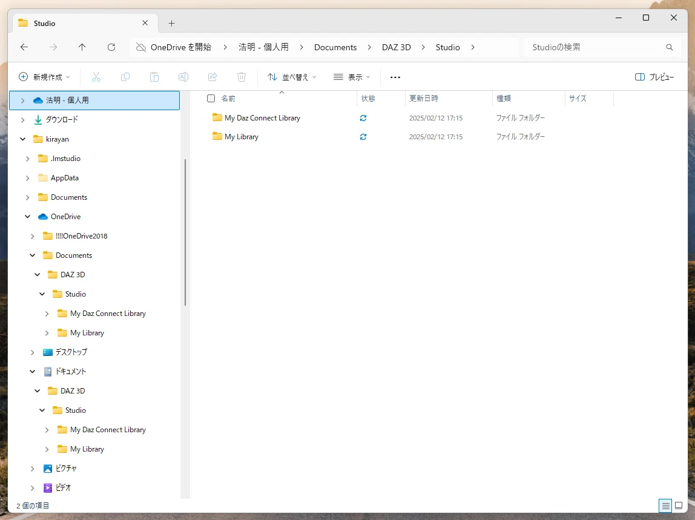Click the chevron after Studio in address bar
The width and height of the screenshot is (695, 520).
point(473,47)
